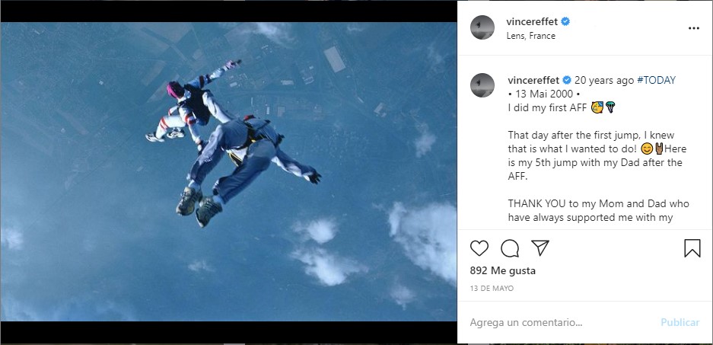Open vincereffet profile from header username

(533, 21)
